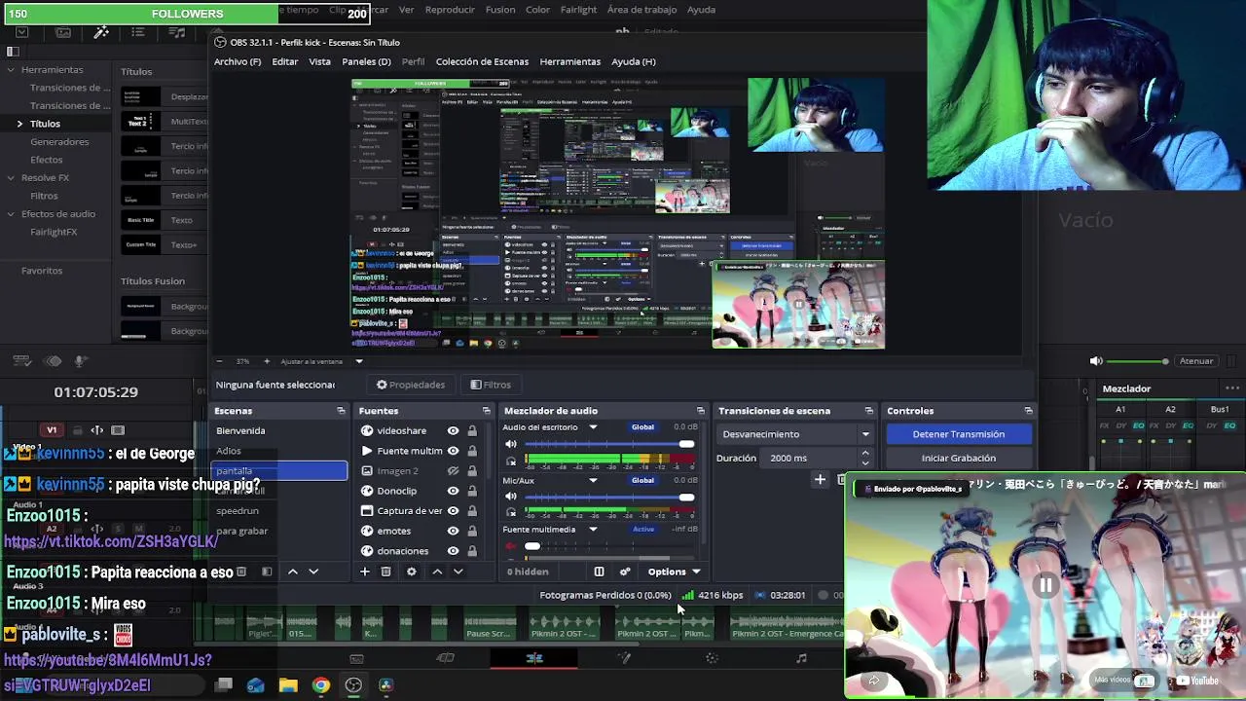Pause the YouTube video overlay

1045,586
